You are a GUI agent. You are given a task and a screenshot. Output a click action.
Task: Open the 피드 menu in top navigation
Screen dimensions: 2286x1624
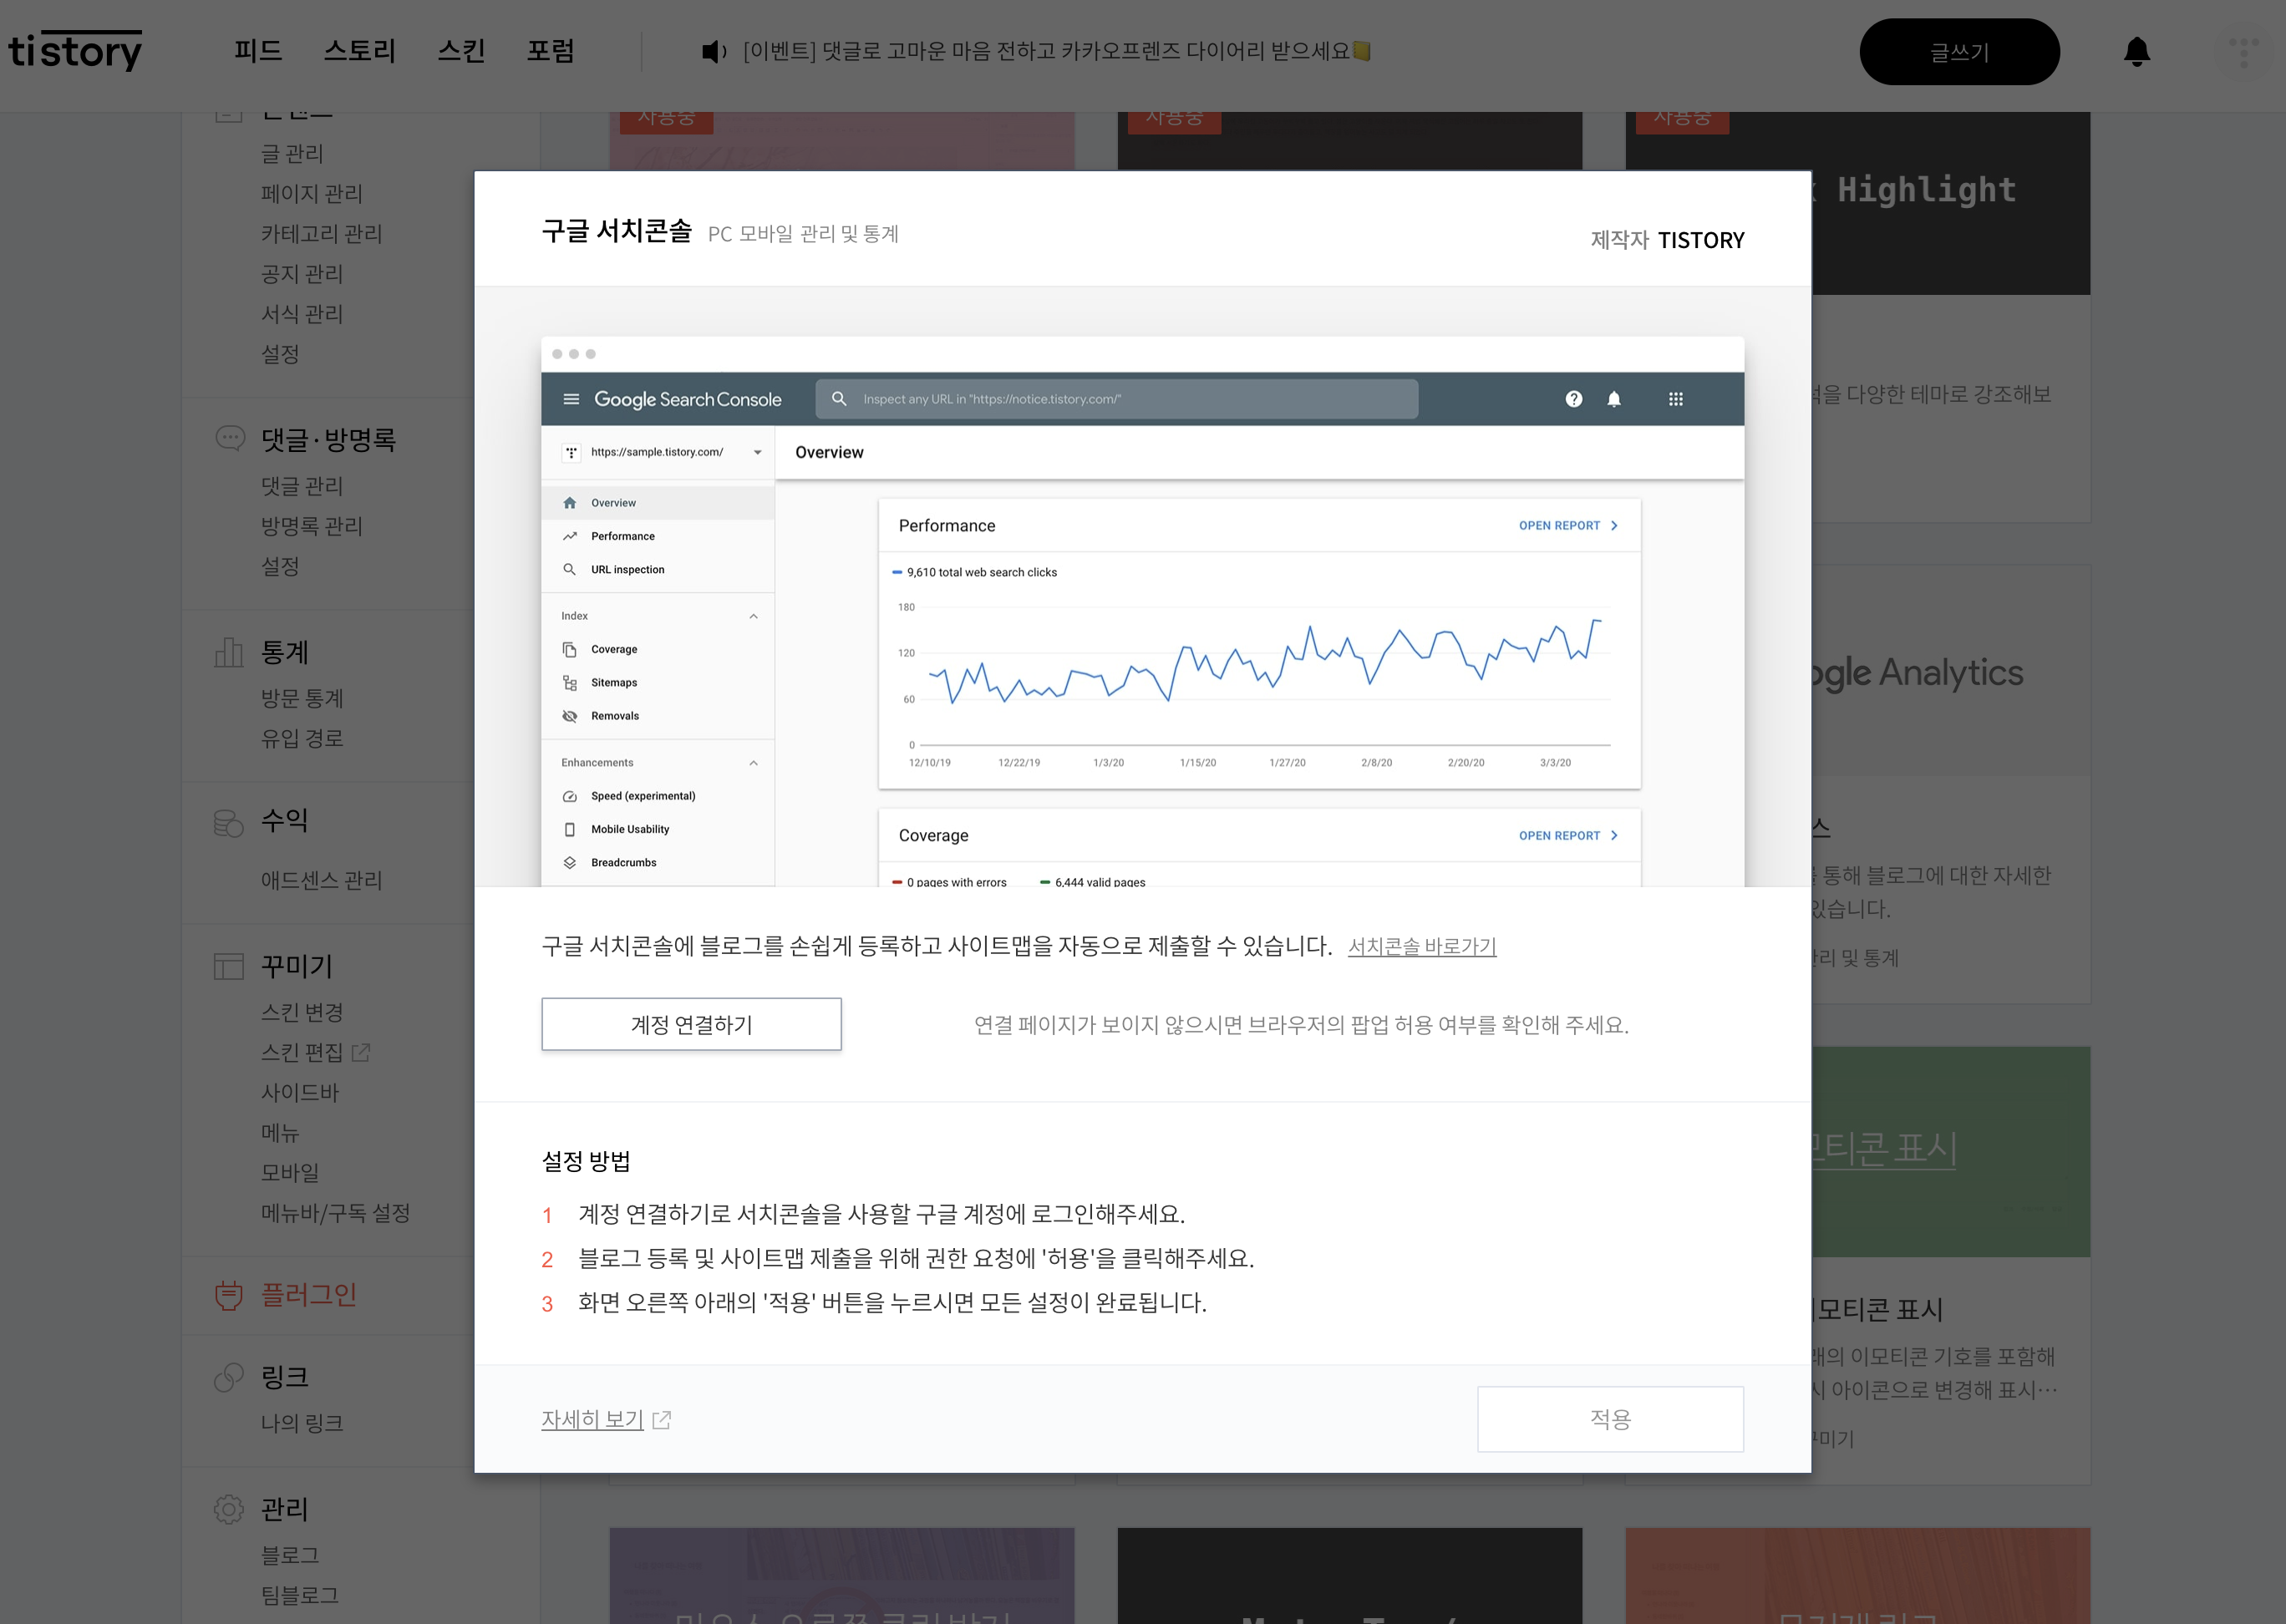tap(258, 51)
